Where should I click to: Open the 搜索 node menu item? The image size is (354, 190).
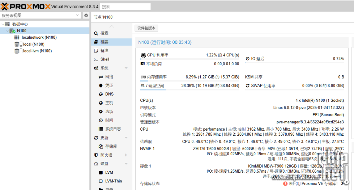click(x=111, y=33)
